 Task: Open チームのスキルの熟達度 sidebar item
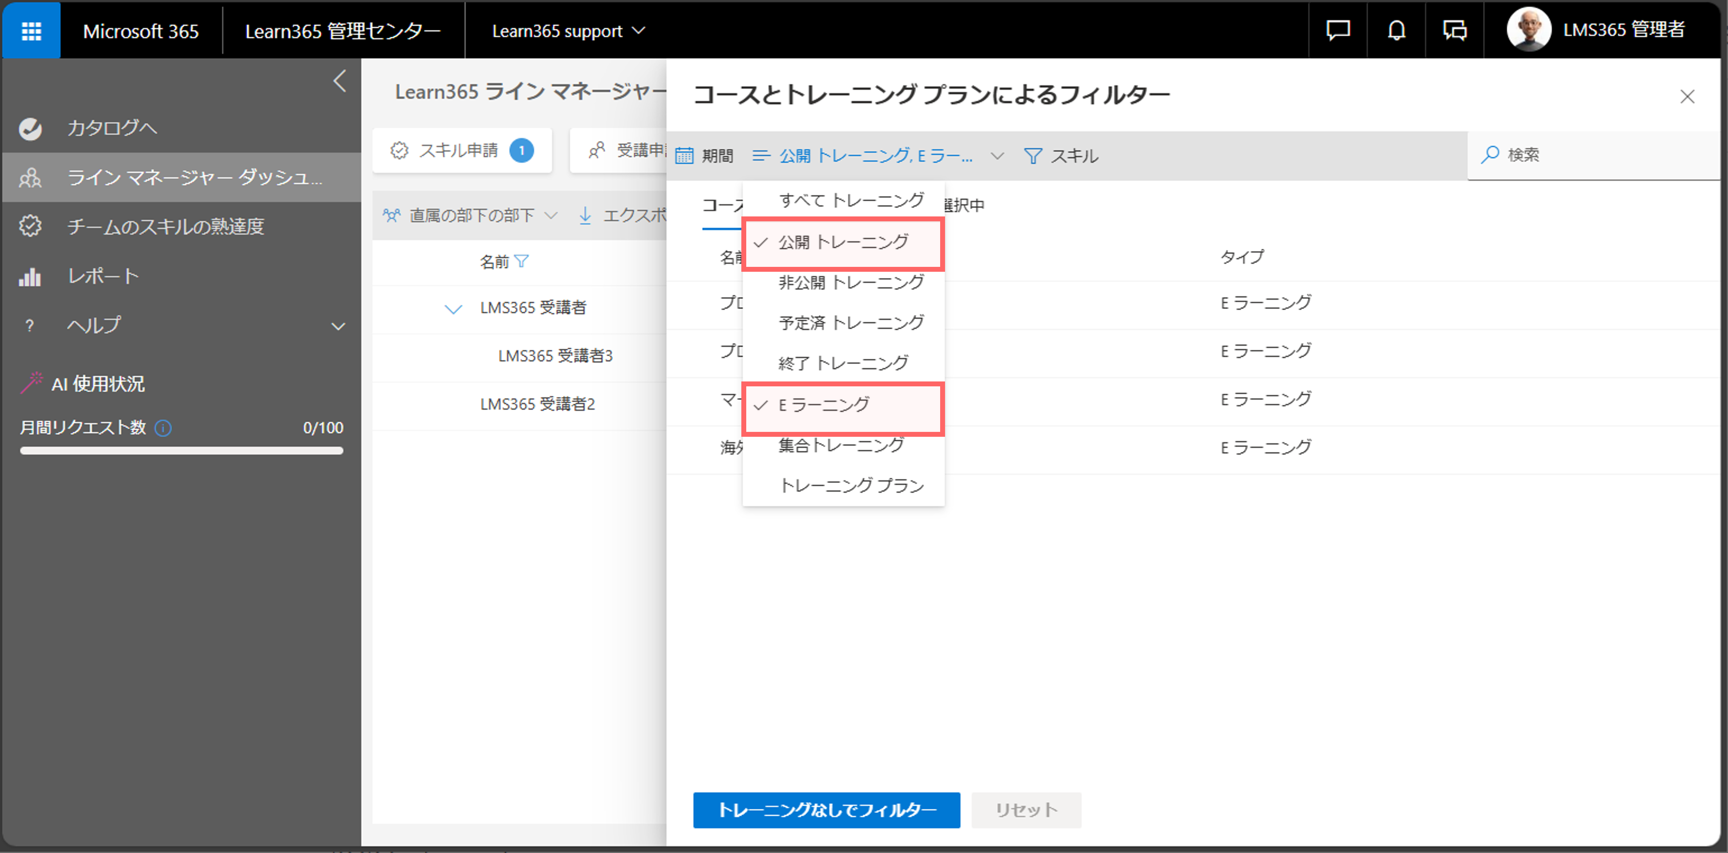[182, 226]
